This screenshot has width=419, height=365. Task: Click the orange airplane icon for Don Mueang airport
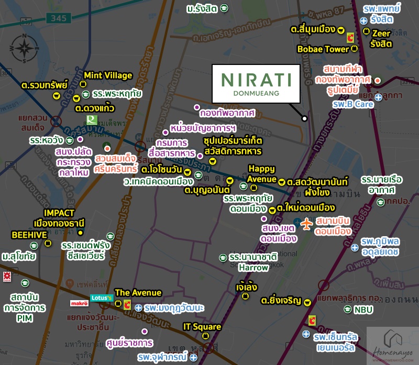[x=306, y=224]
